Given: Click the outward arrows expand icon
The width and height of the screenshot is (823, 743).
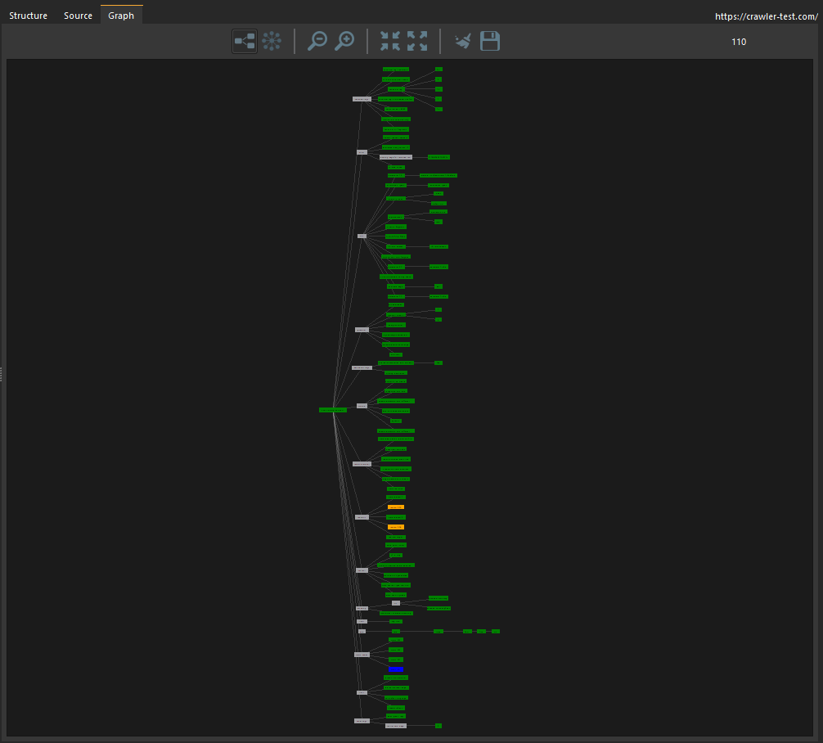Looking at the screenshot, I should coord(417,41).
